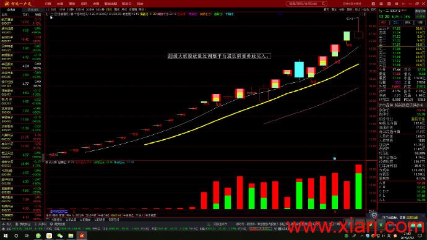Select the first stock row in the watchlist
Viewport: 427px width, 240px height.
[x=21, y=22]
